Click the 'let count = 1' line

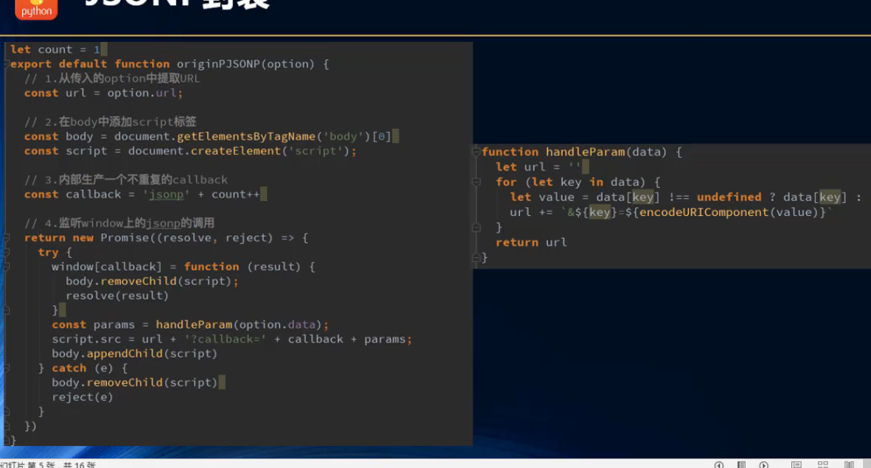(x=55, y=49)
